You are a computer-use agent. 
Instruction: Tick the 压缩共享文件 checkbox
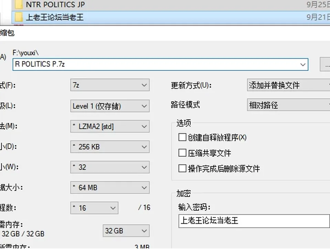[x=182, y=153]
